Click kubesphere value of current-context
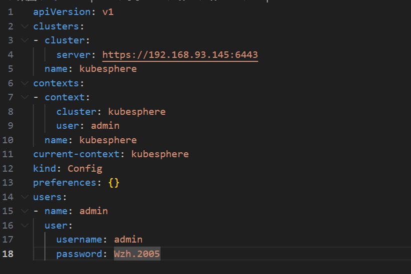Screen dimensions: 411x274 (160, 154)
